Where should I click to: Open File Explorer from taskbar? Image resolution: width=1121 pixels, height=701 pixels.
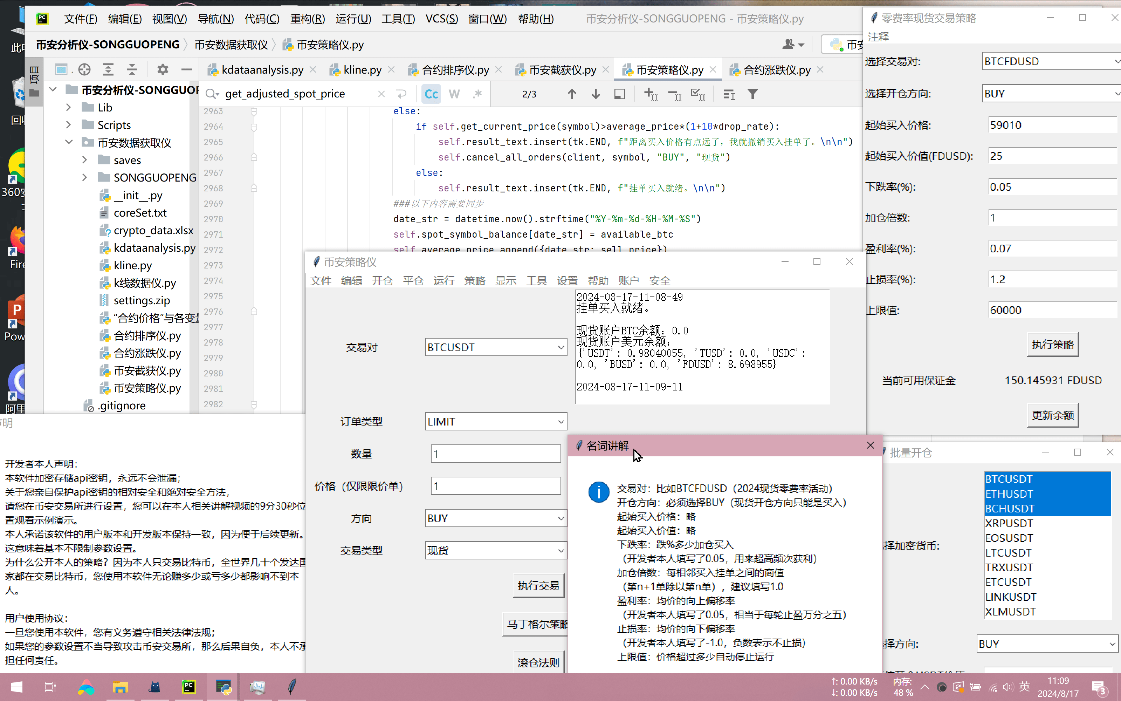click(x=121, y=687)
